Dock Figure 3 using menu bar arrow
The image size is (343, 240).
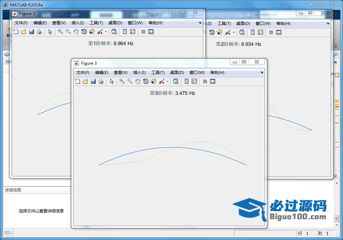(261, 72)
